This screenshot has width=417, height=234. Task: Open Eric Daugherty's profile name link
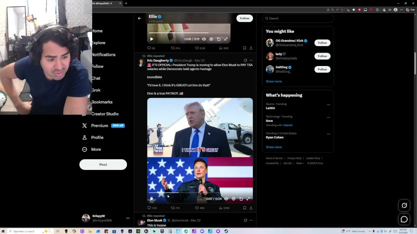point(158,60)
